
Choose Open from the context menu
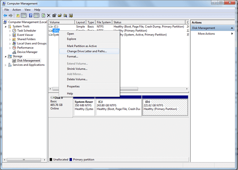pyautogui.click(x=89, y=34)
